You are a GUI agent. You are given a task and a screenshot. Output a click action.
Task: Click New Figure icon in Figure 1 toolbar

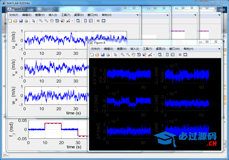tap(10, 21)
